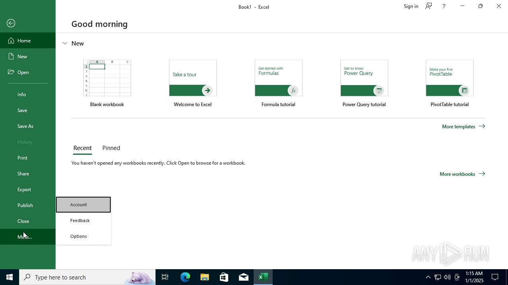Click the New document icon in sidebar
This screenshot has height=285, width=508.
tap(11, 56)
